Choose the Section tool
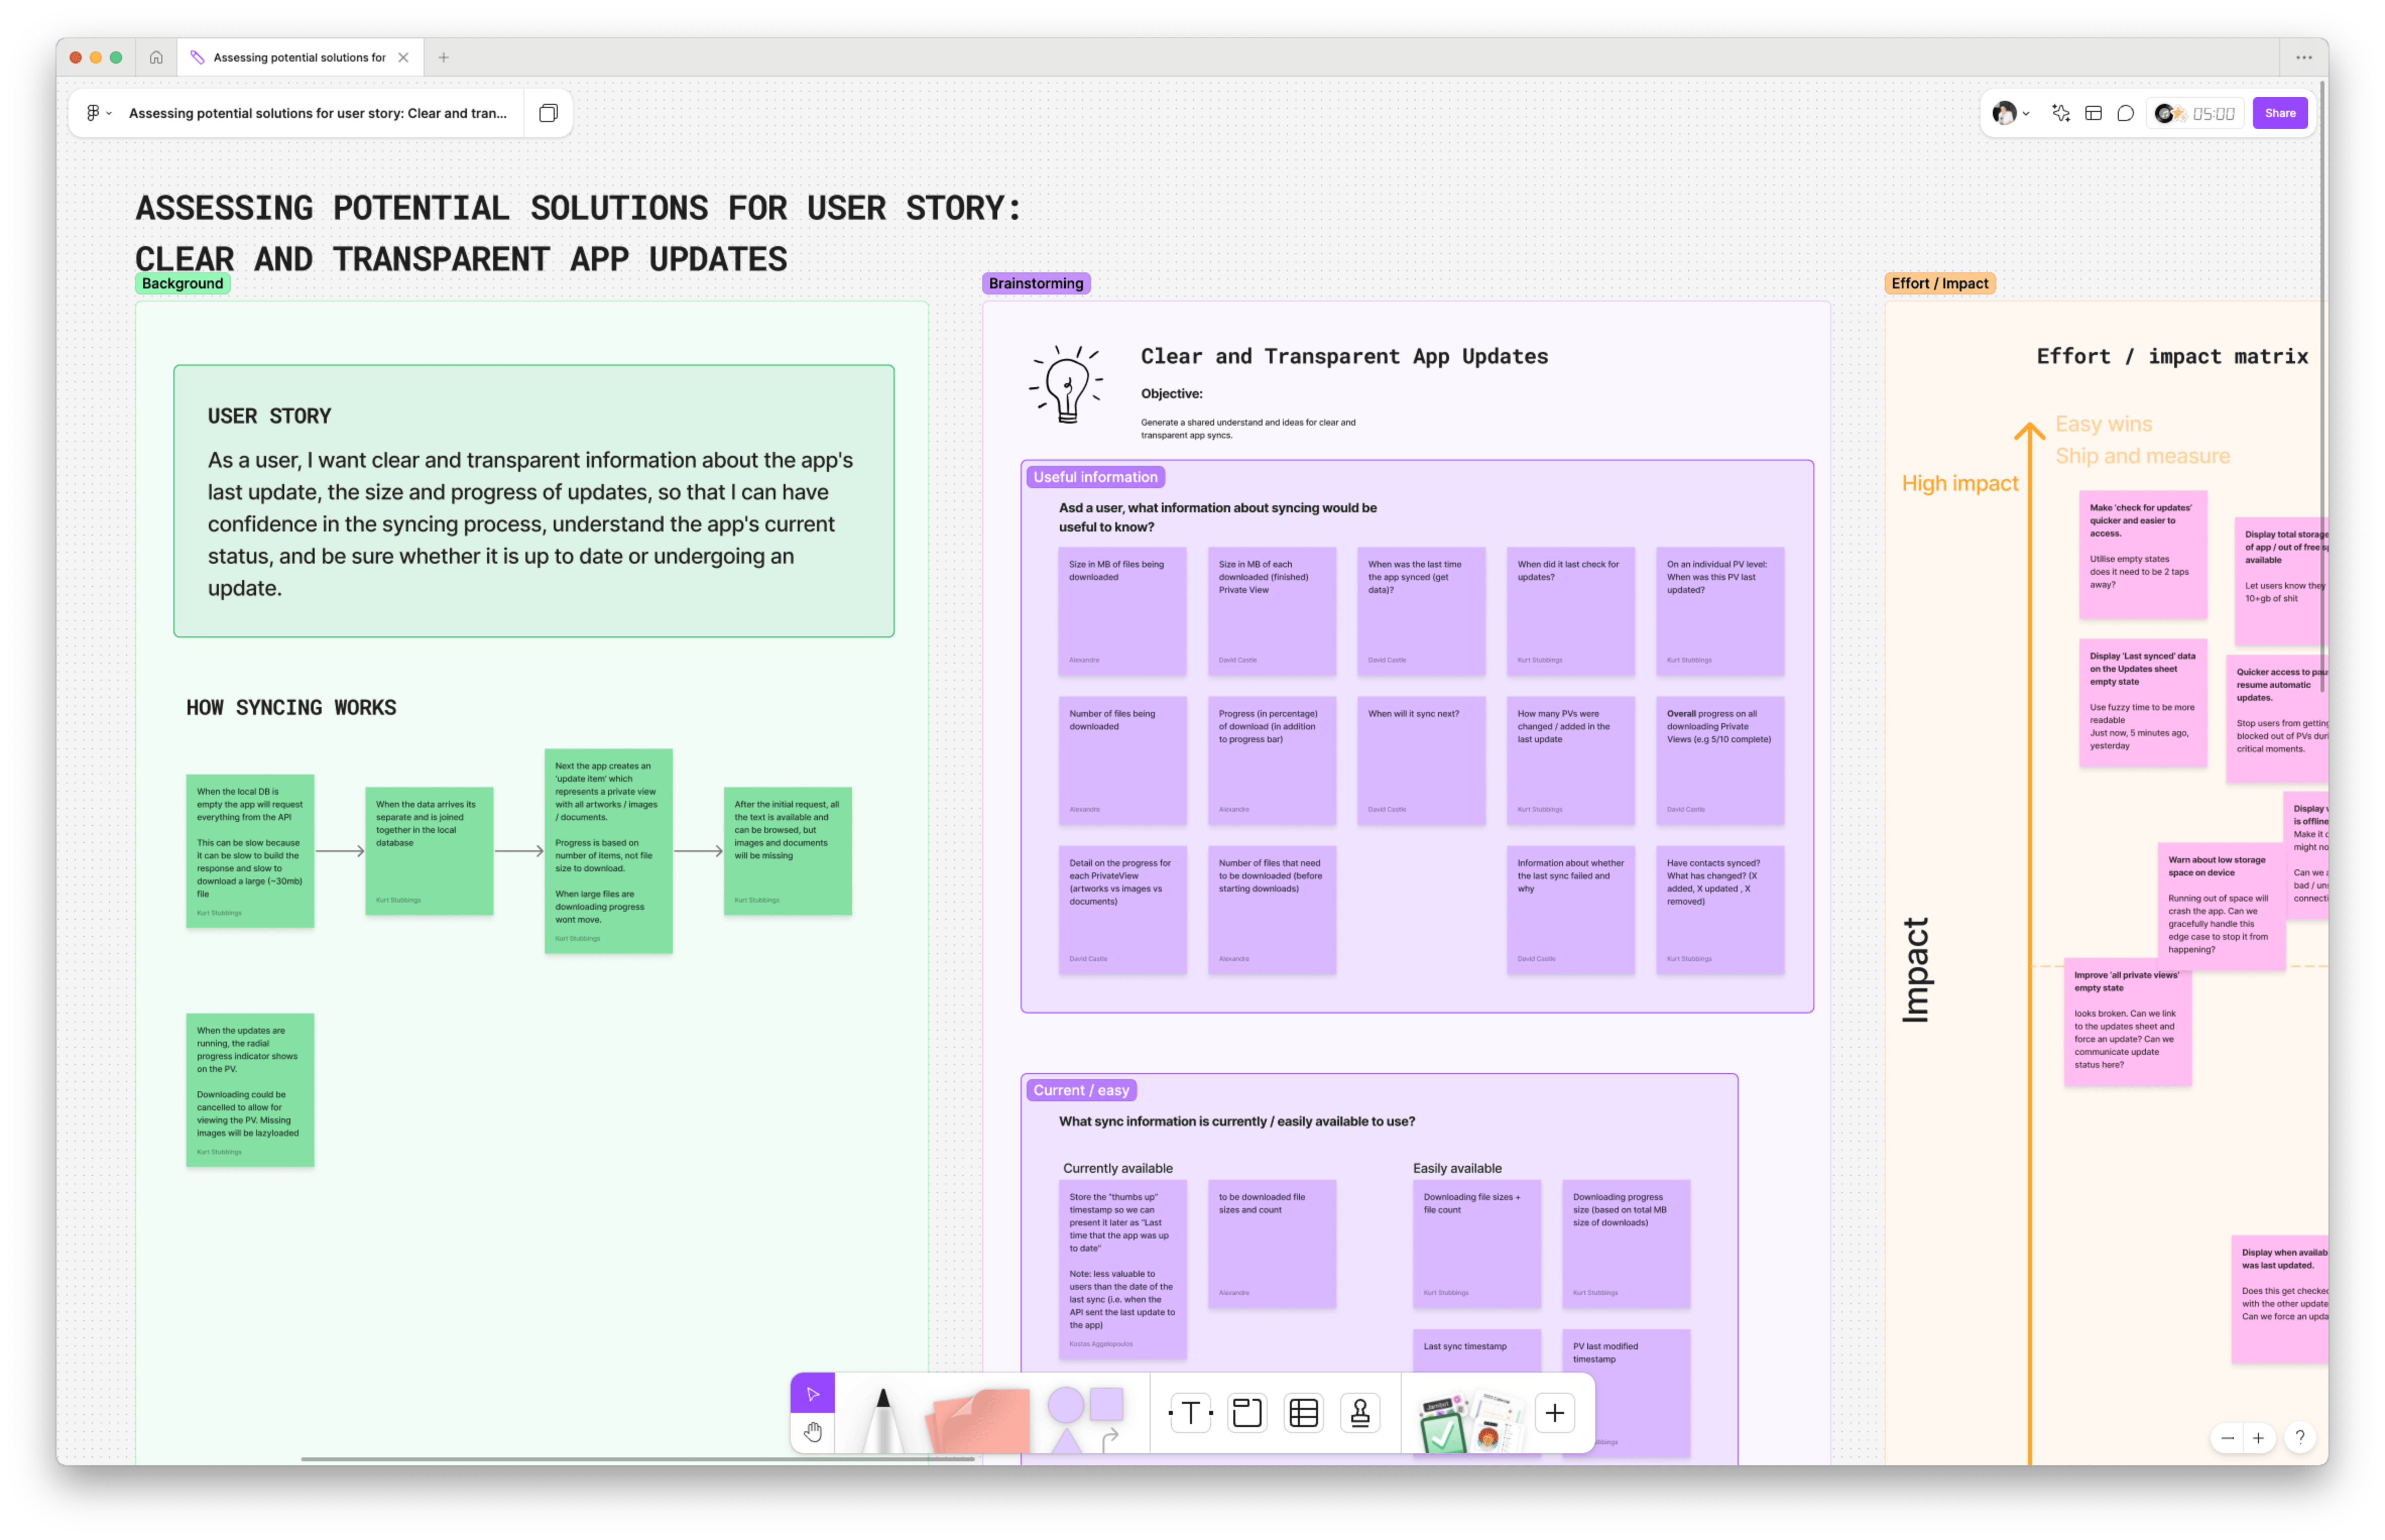Screen dimensions: 2385x1540 coord(1247,1413)
